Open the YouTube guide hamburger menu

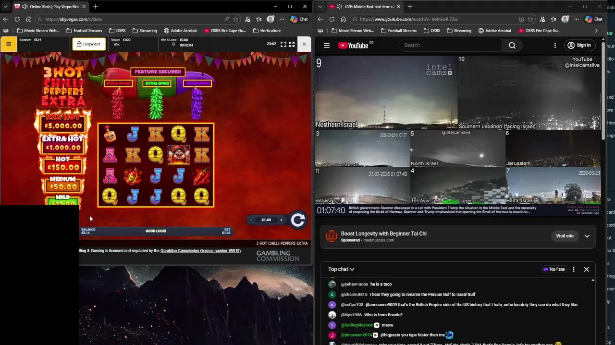(x=327, y=46)
